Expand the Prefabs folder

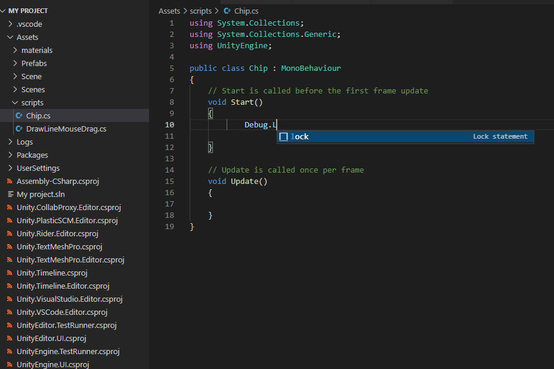pos(16,63)
